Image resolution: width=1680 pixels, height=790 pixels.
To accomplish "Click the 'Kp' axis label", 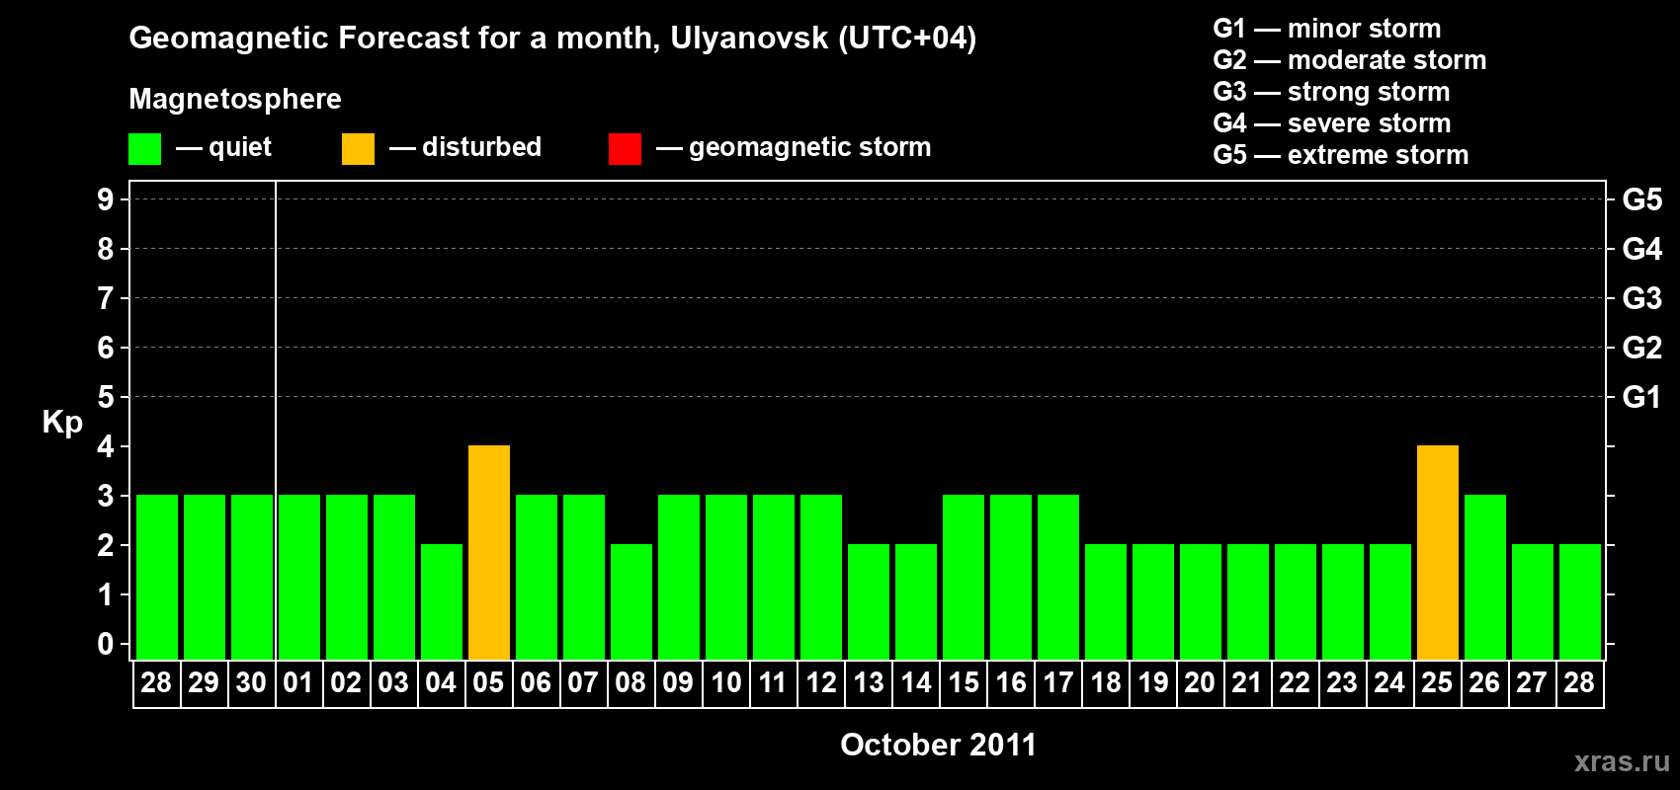I will click(62, 423).
